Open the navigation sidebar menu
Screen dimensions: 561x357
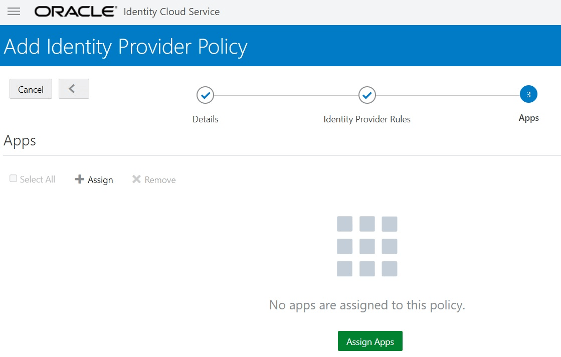click(14, 11)
